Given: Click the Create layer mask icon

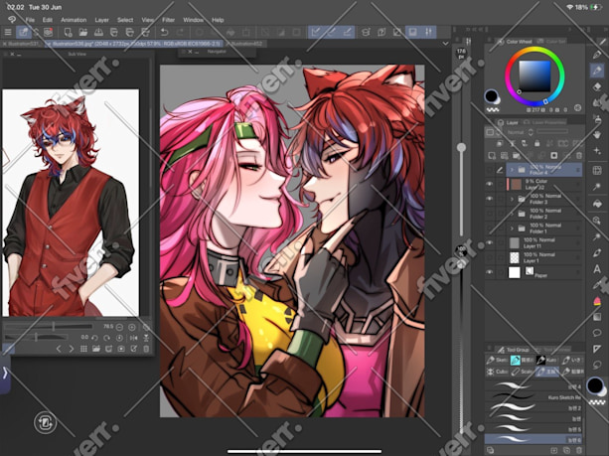Looking at the screenshot, I should [x=553, y=156].
